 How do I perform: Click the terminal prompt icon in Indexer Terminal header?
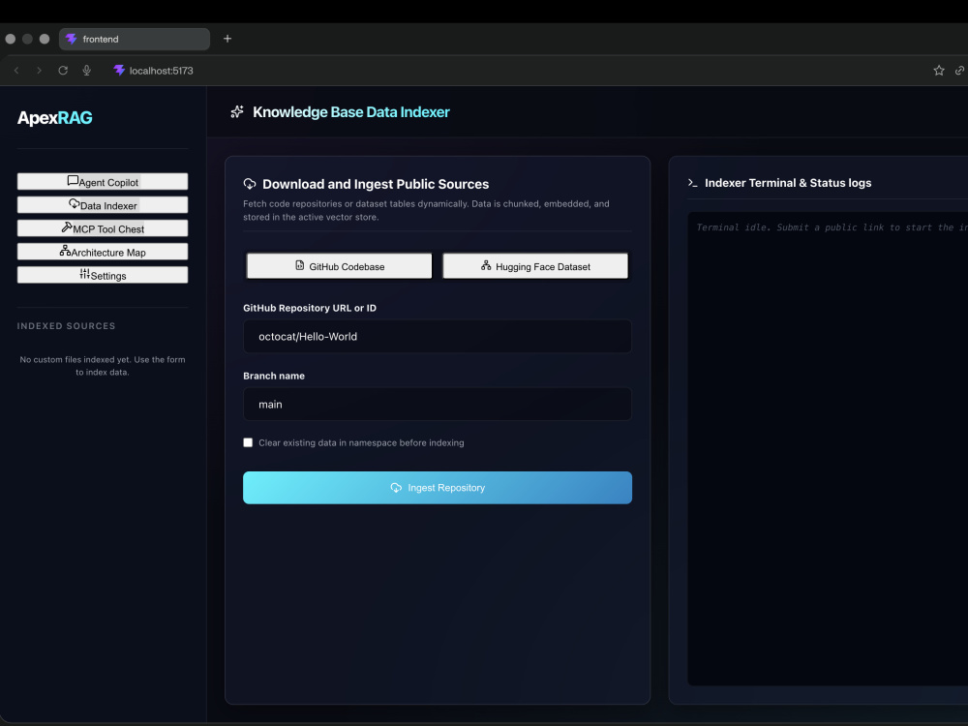693,183
